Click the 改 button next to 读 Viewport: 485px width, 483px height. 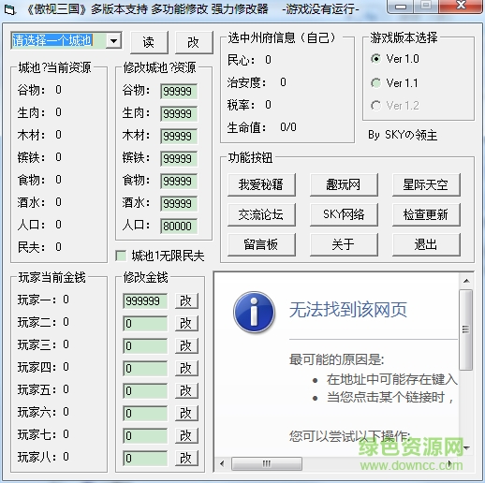coord(194,42)
